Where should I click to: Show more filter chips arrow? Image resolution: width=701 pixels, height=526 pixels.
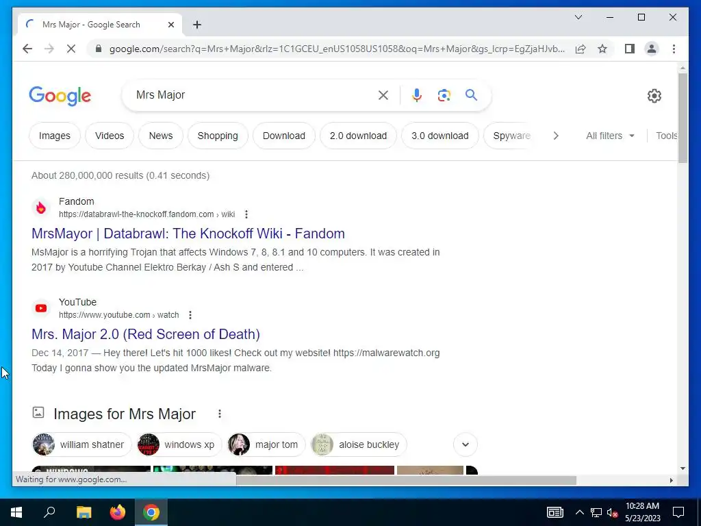556,136
